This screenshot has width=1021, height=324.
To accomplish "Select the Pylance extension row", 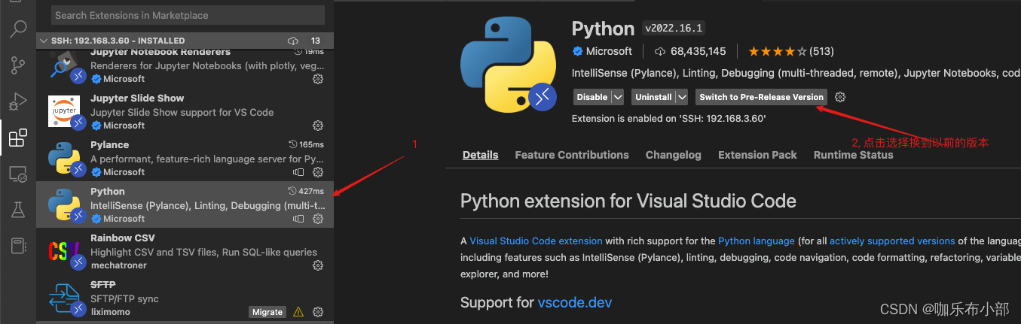I will tap(183, 158).
